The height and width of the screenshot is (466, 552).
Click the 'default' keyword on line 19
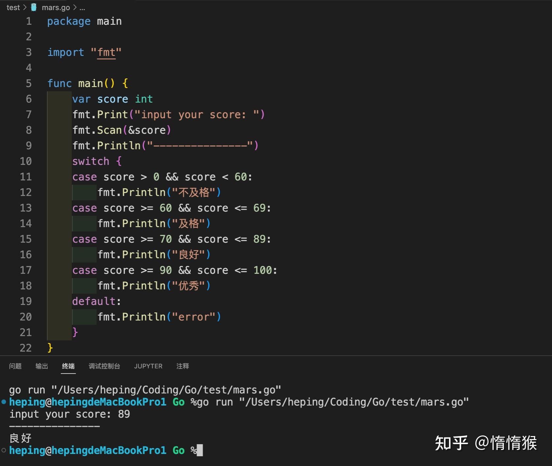click(x=94, y=301)
